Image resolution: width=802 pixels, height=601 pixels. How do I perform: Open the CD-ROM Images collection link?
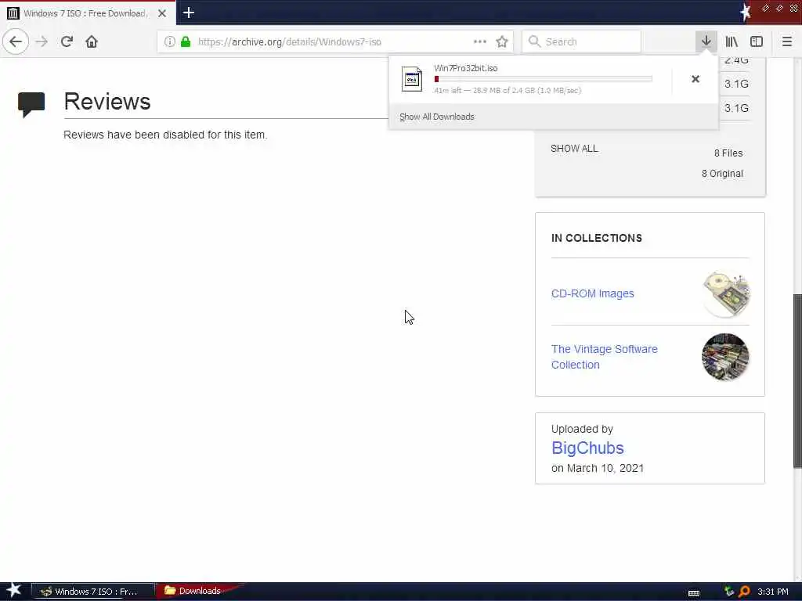592,293
